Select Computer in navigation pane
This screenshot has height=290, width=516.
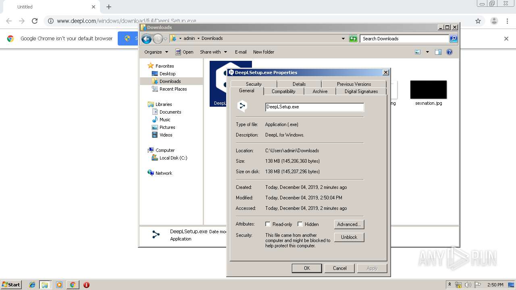[x=165, y=150]
